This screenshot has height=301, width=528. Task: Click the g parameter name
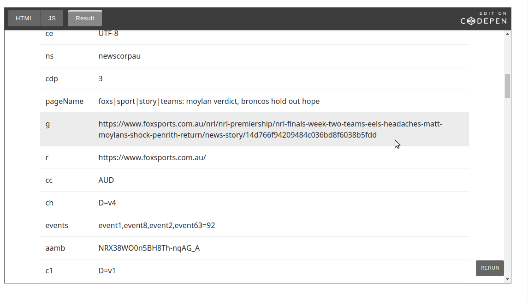(47, 124)
